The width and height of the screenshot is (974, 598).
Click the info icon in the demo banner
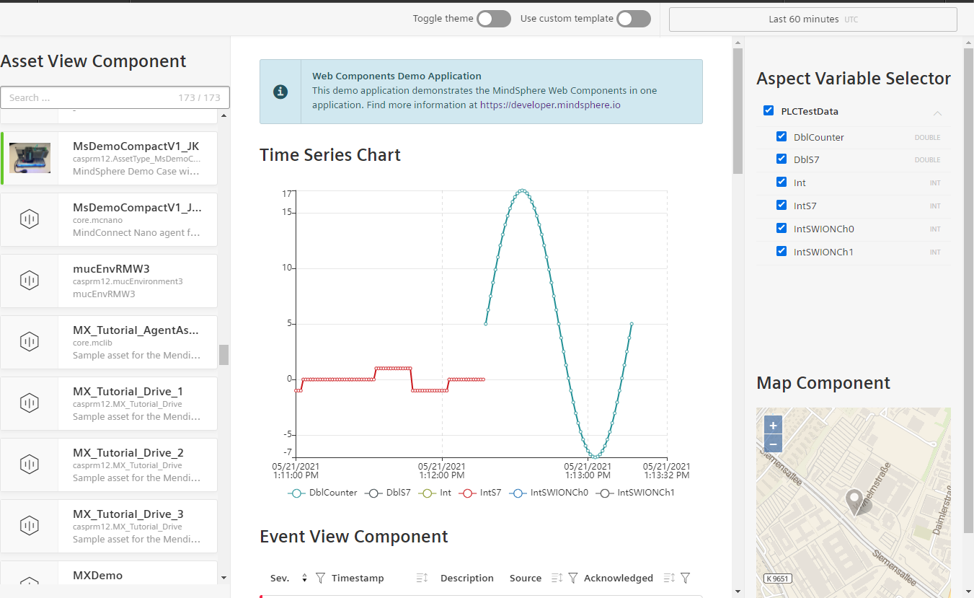pyautogui.click(x=281, y=92)
